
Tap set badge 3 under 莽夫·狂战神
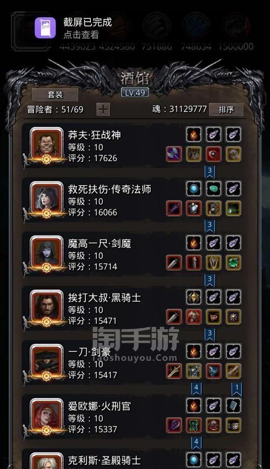[210, 172]
